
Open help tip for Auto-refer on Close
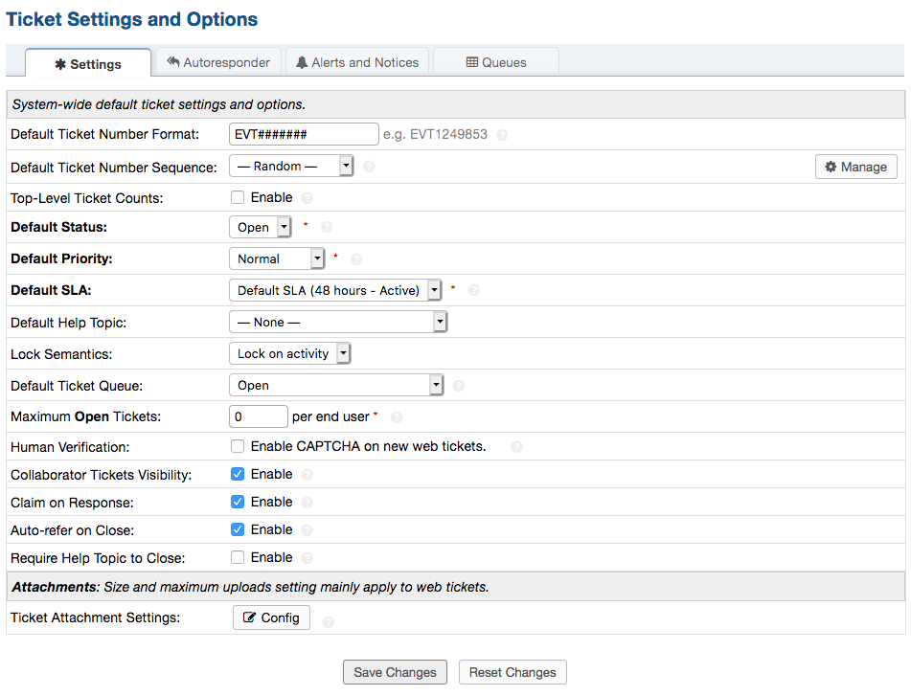[307, 530]
